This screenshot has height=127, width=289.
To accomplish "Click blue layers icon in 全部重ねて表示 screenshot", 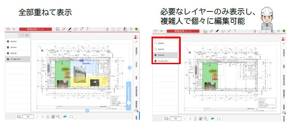I will tap(65, 117).
